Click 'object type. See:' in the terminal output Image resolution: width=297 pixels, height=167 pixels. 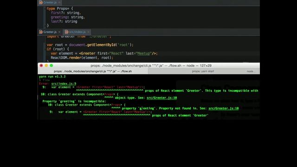(130, 98)
